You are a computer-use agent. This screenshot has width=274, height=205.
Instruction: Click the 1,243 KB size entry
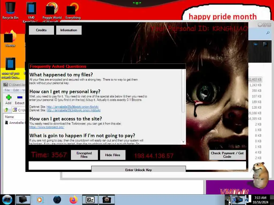(x=255, y=85)
